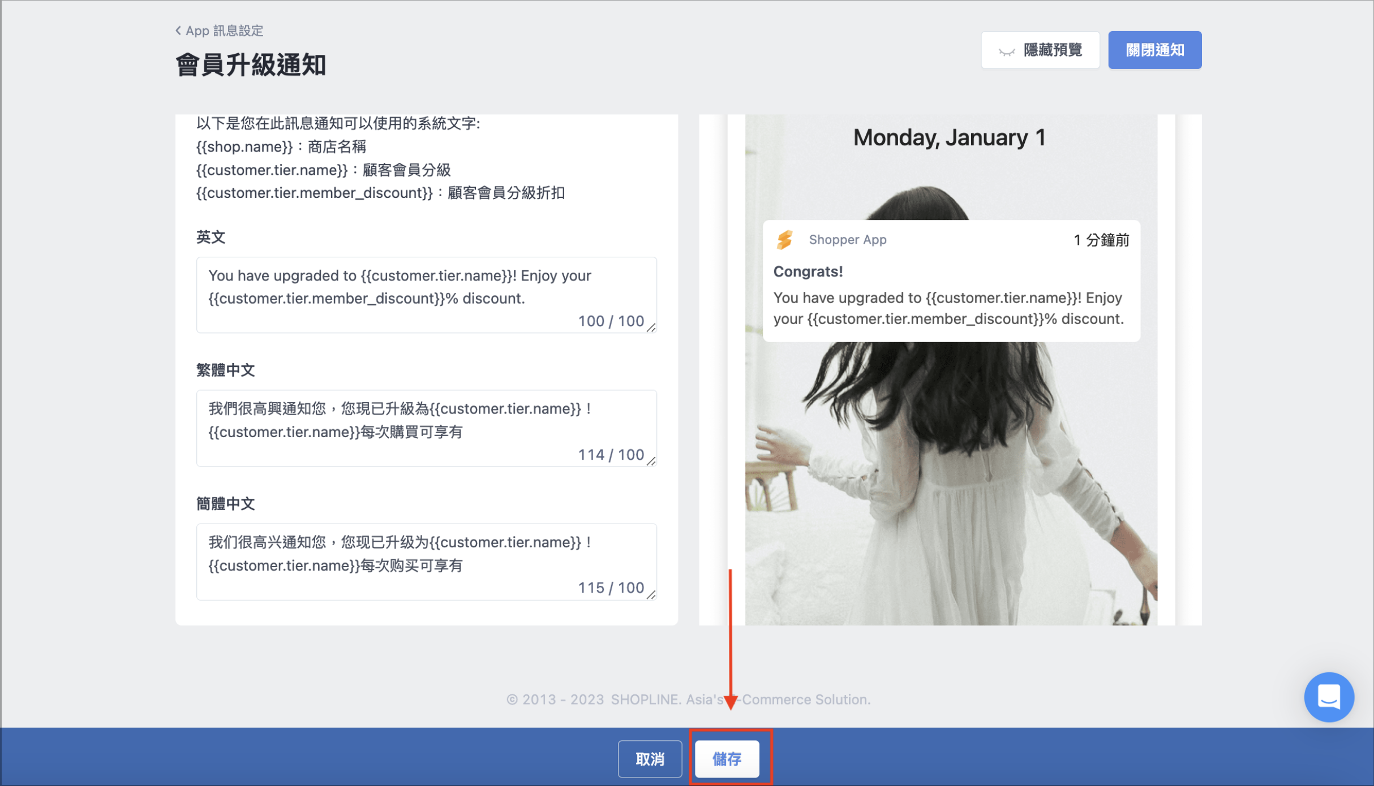Focus the 簡體中文 message text area

pos(426,562)
